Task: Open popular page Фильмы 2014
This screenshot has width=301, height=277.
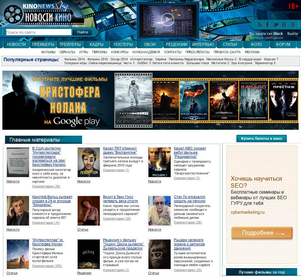Action: (74, 59)
